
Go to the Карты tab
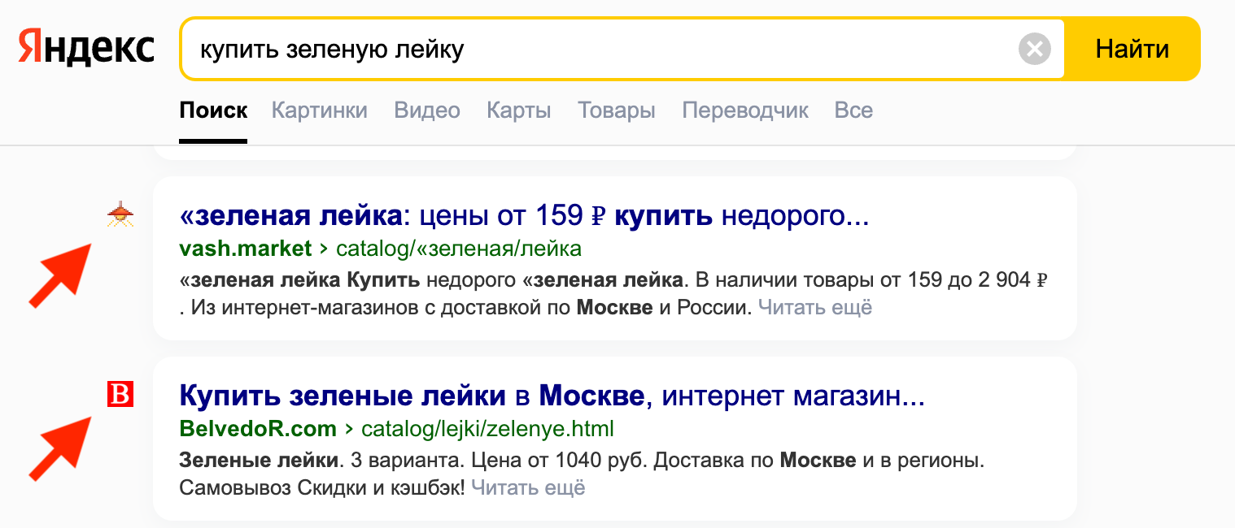click(518, 110)
